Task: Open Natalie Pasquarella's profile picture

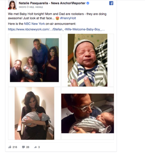Action: tap(12, 5)
